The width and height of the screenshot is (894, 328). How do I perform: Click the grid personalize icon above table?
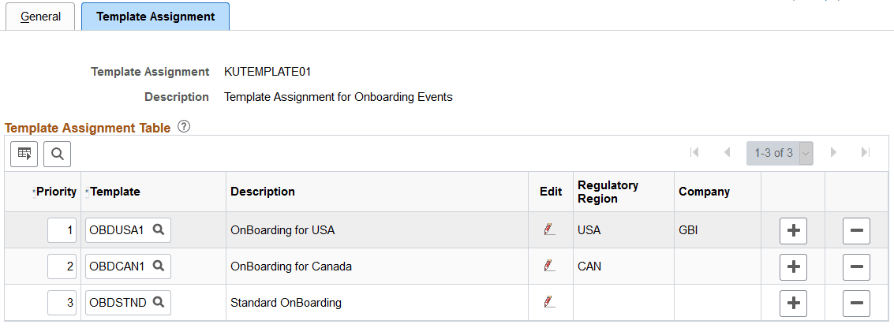(24, 154)
